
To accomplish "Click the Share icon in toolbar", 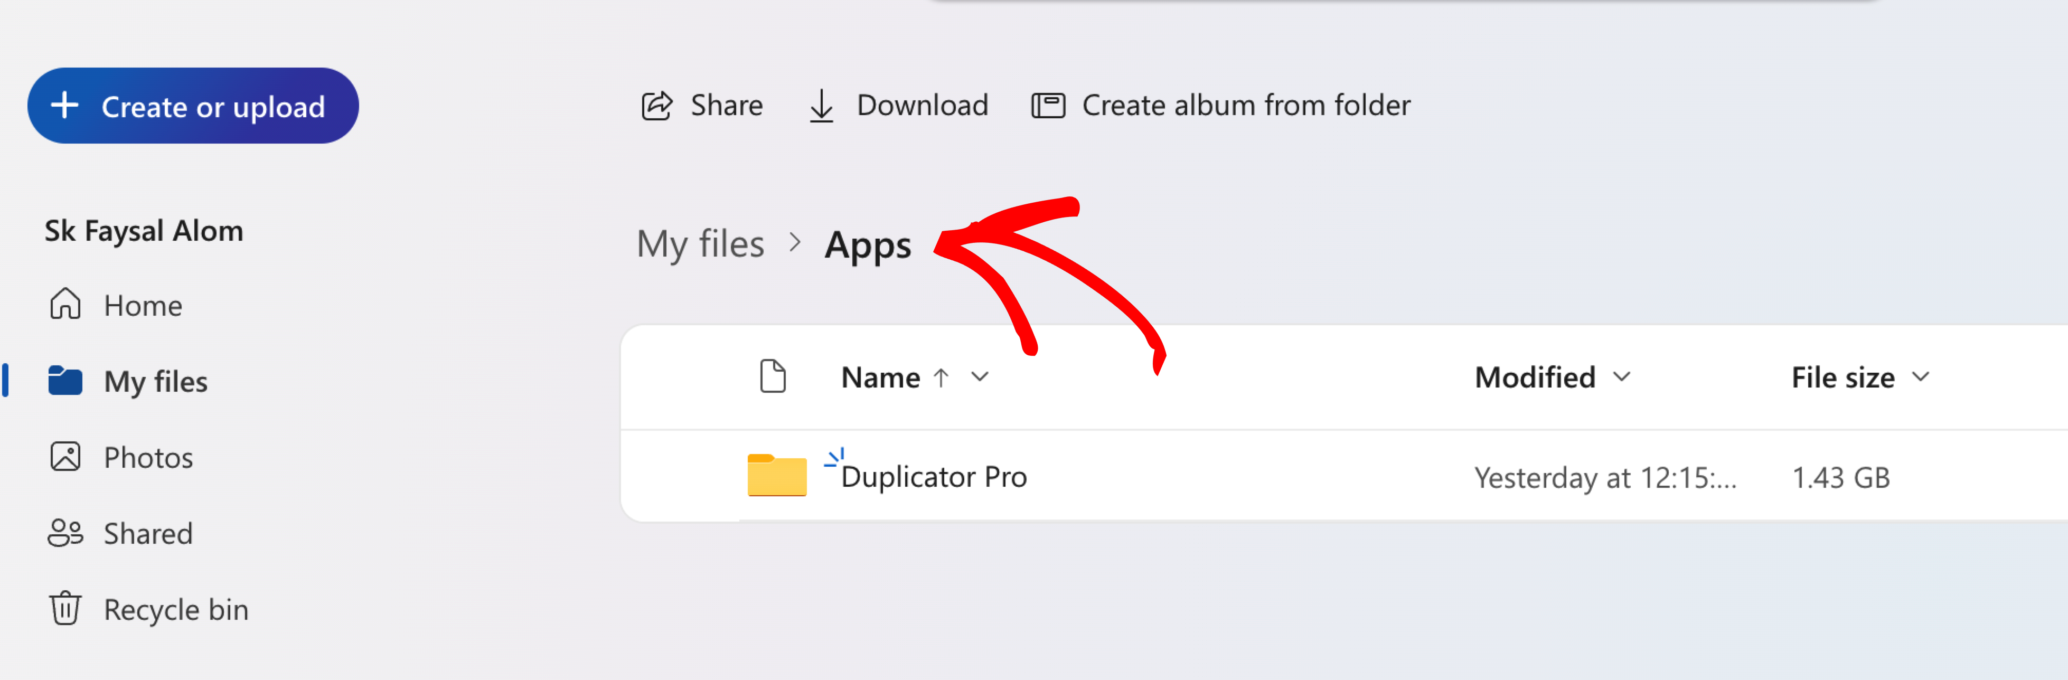I will [657, 106].
